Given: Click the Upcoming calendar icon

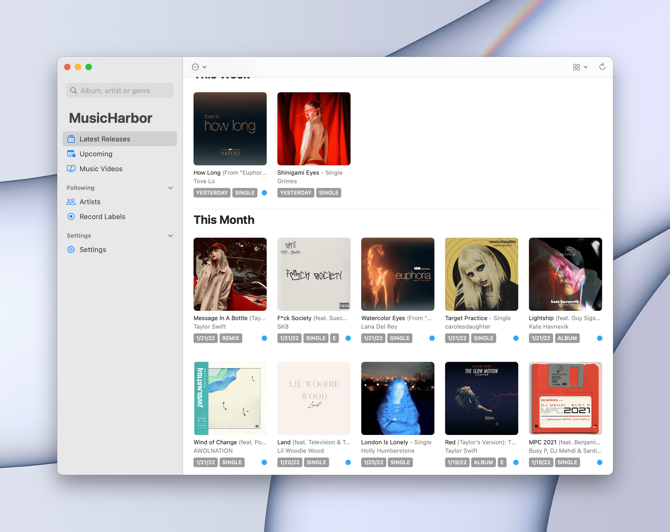Looking at the screenshot, I should point(71,154).
